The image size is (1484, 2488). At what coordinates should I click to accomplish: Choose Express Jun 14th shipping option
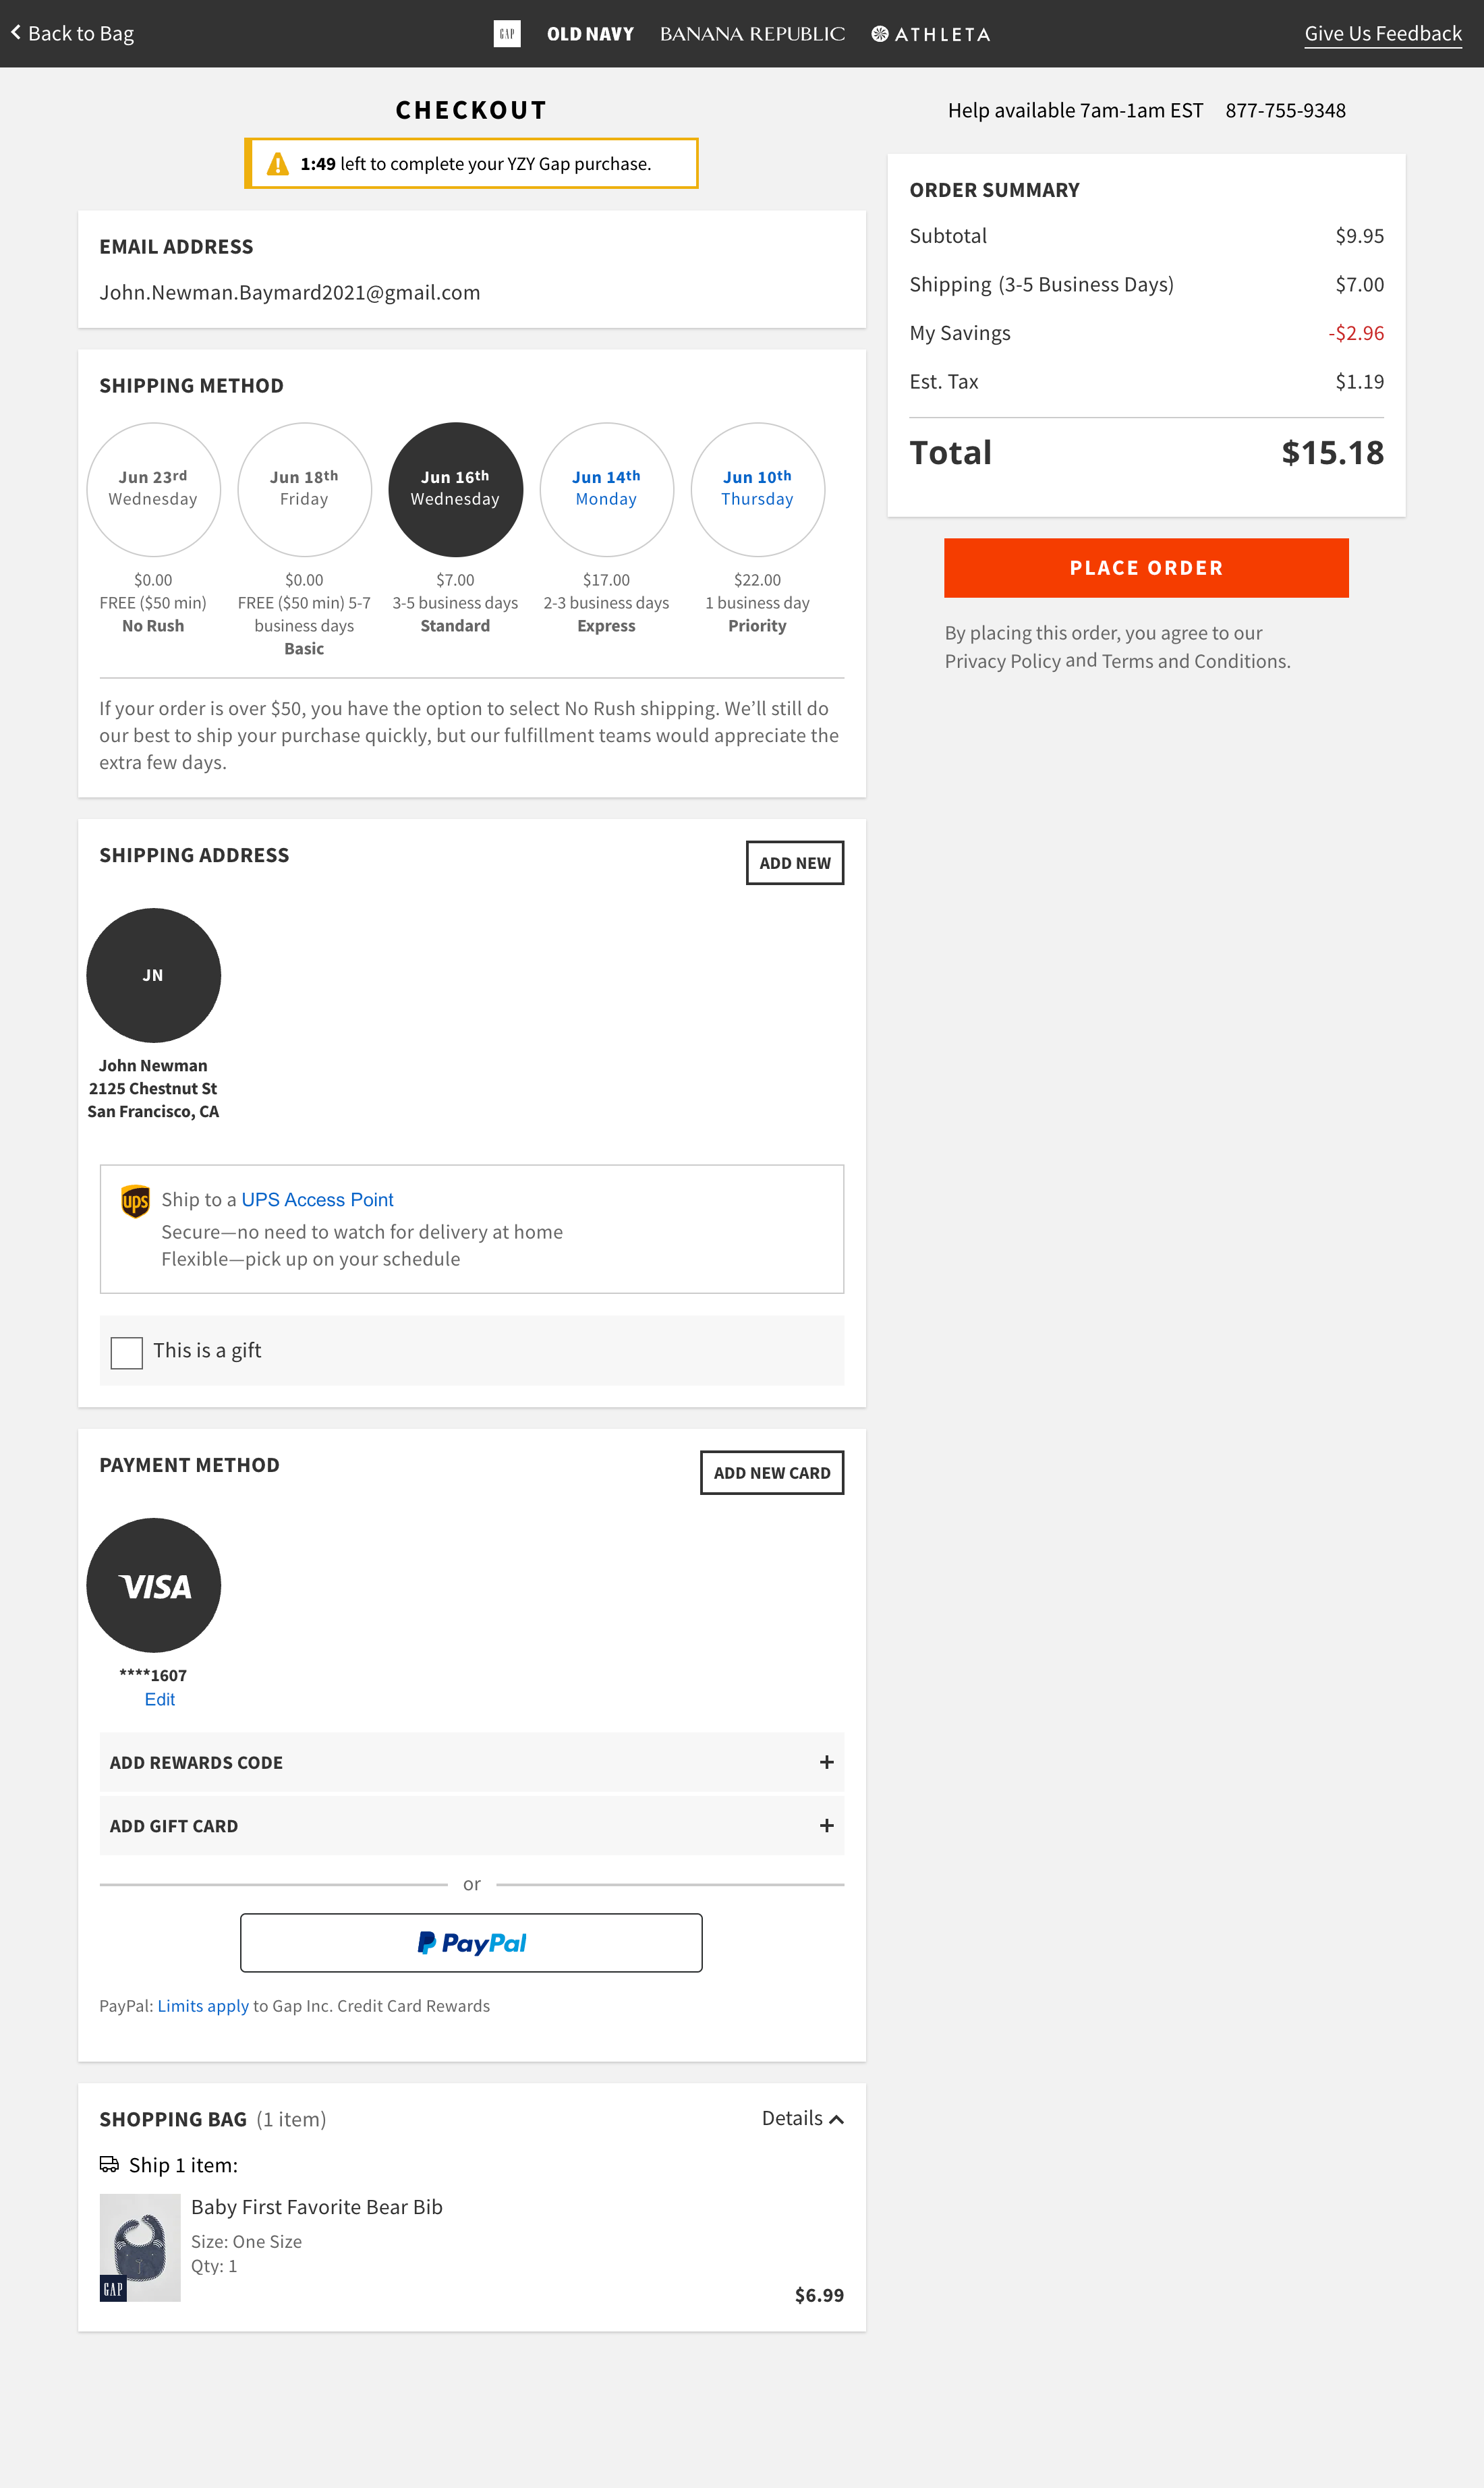[606, 490]
